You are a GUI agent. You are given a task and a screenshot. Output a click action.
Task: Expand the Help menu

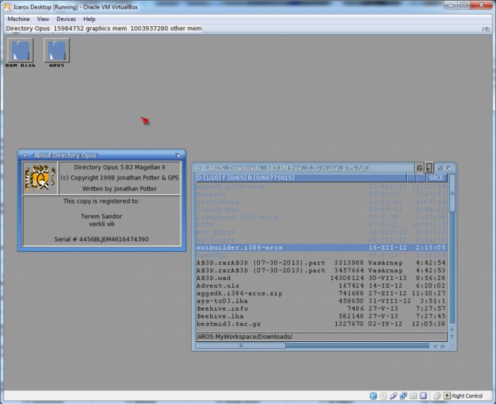click(89, 19)
